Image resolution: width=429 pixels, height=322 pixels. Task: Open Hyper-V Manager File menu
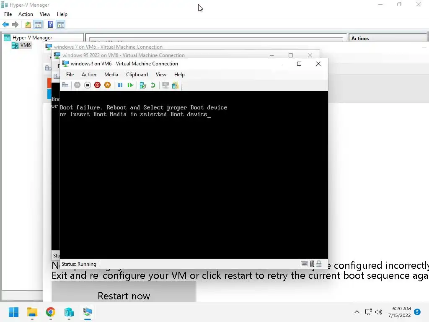click(8, 14)
